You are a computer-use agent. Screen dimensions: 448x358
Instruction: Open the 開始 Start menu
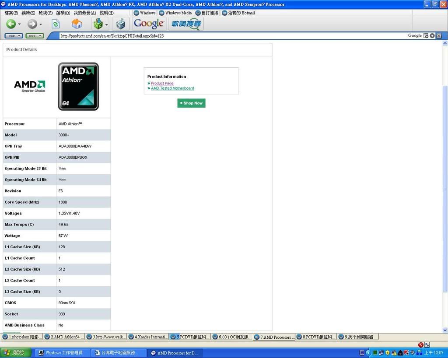pos(15,353)
